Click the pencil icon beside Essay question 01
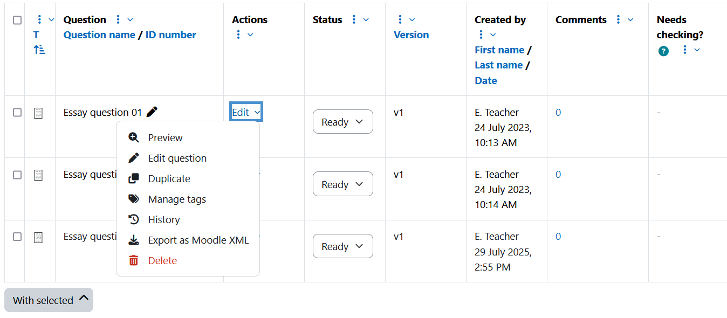The width and height of the screenshot is (727, 318). 152,112
